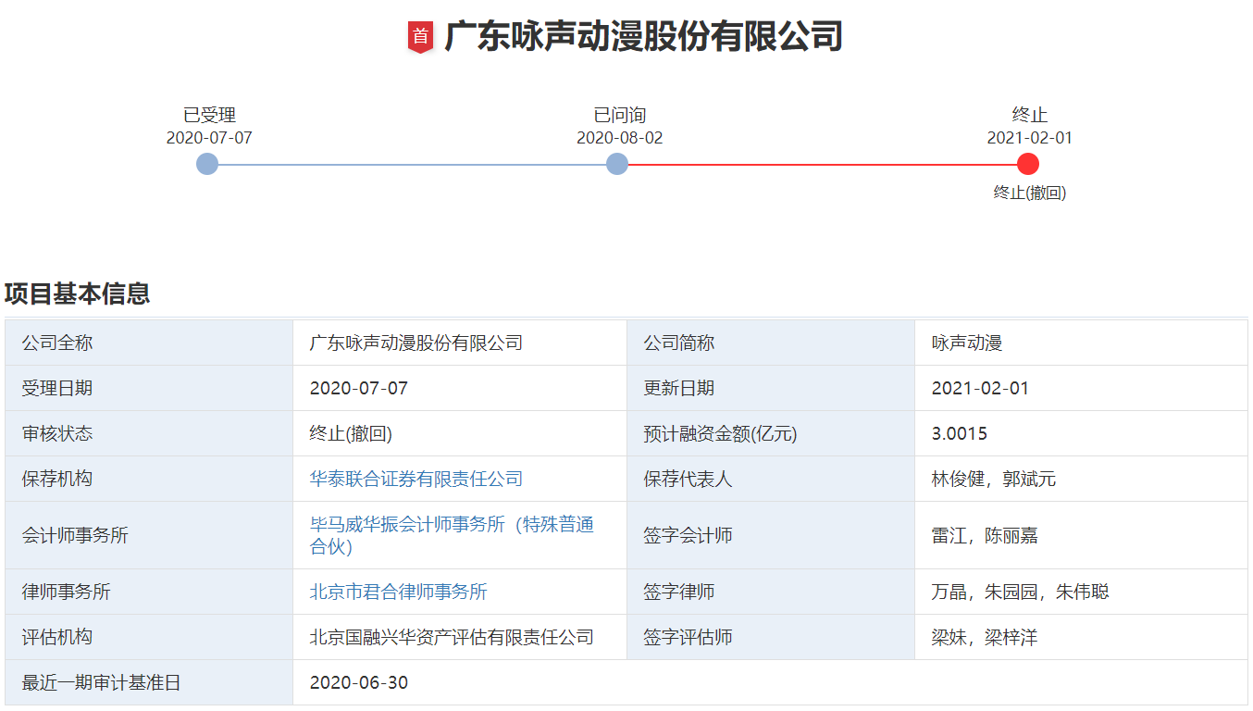Select the 已问询 timeline node circle

click(617, 164)
